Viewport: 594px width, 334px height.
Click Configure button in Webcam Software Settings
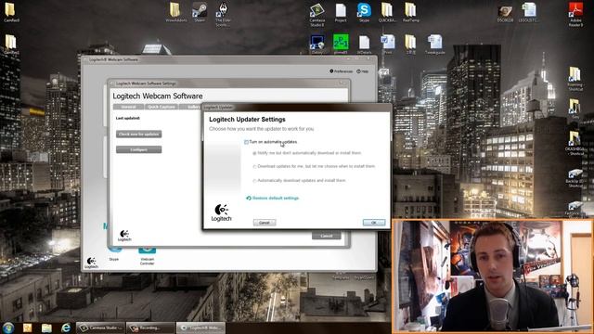pyautogui.click(x=138, y=149)
